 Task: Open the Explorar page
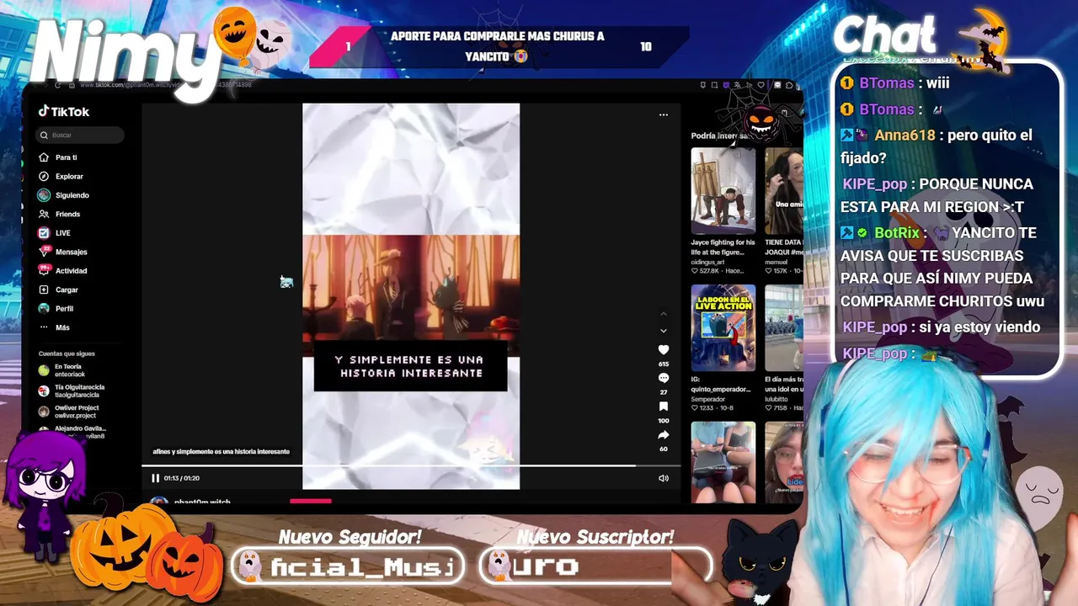(61, 177)
